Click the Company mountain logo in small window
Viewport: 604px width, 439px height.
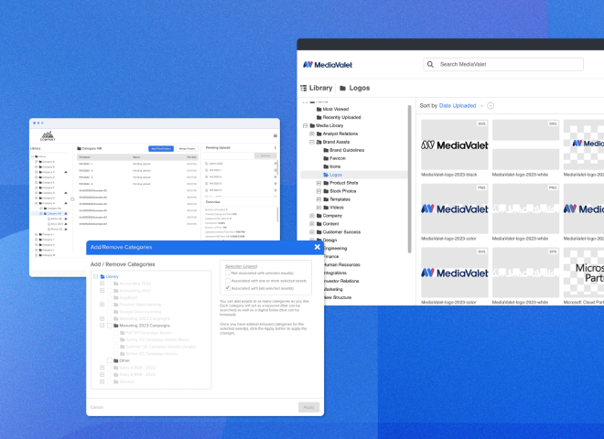click(x=49, y=136)
